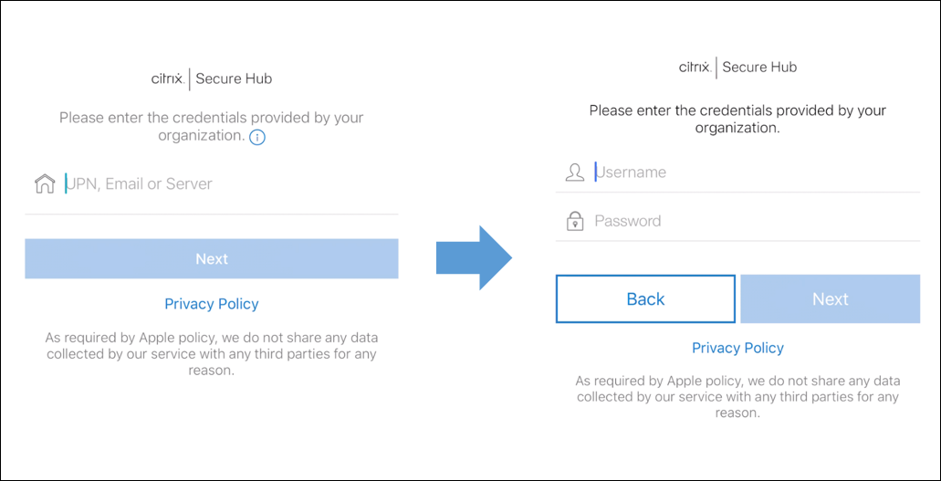The image size is (941, 481).
Task: Focus the UPN, Email or Server field
Action: [228, 184]
